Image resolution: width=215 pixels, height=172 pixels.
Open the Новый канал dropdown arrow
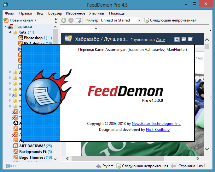[x=36, y=20]
